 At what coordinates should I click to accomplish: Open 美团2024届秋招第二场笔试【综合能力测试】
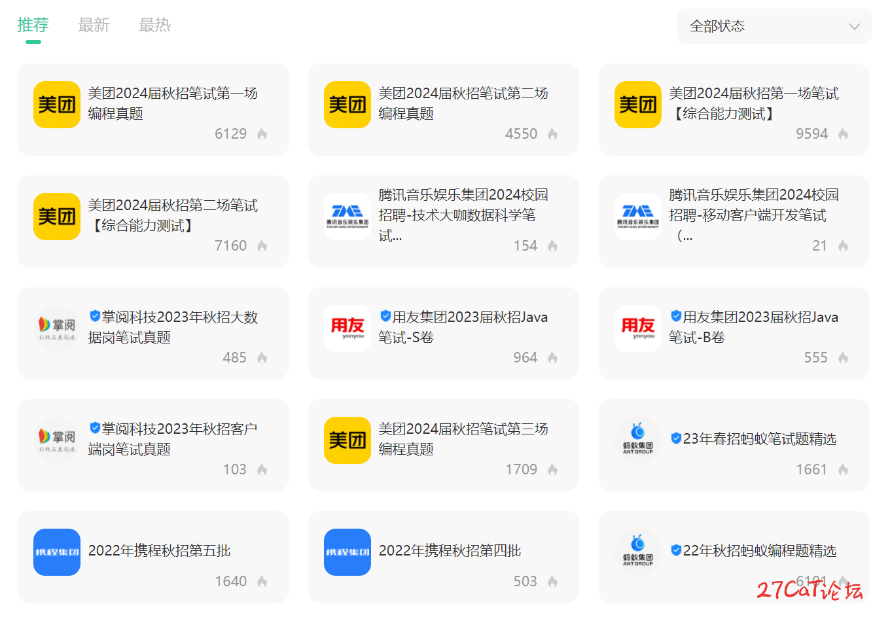click(x=173, y=215)
